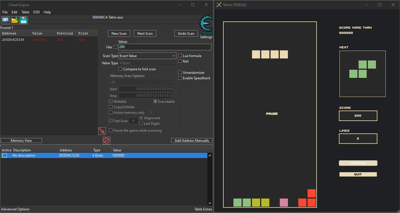Click the 4 Bytes type cell
Image resolution: width=400 pixels, height=213 pixels.
pyautogui.click(x=98, y=155)
